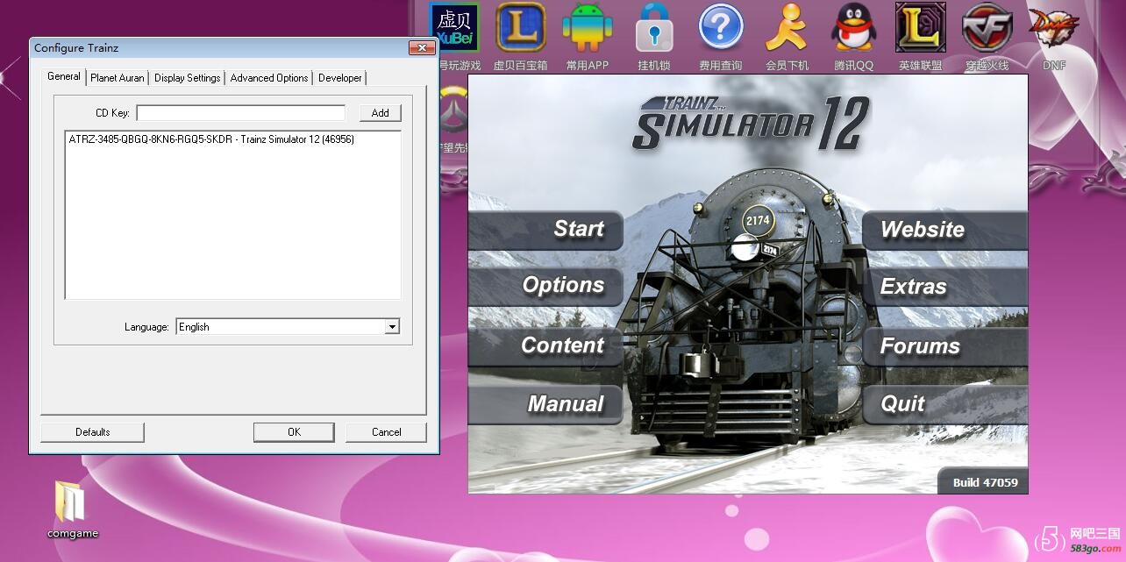Click the Defaults button
The height and width of the screenshot is (562, 1126).
coord(92,432)
